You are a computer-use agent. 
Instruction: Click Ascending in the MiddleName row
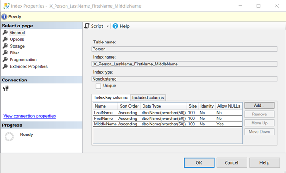127,124
